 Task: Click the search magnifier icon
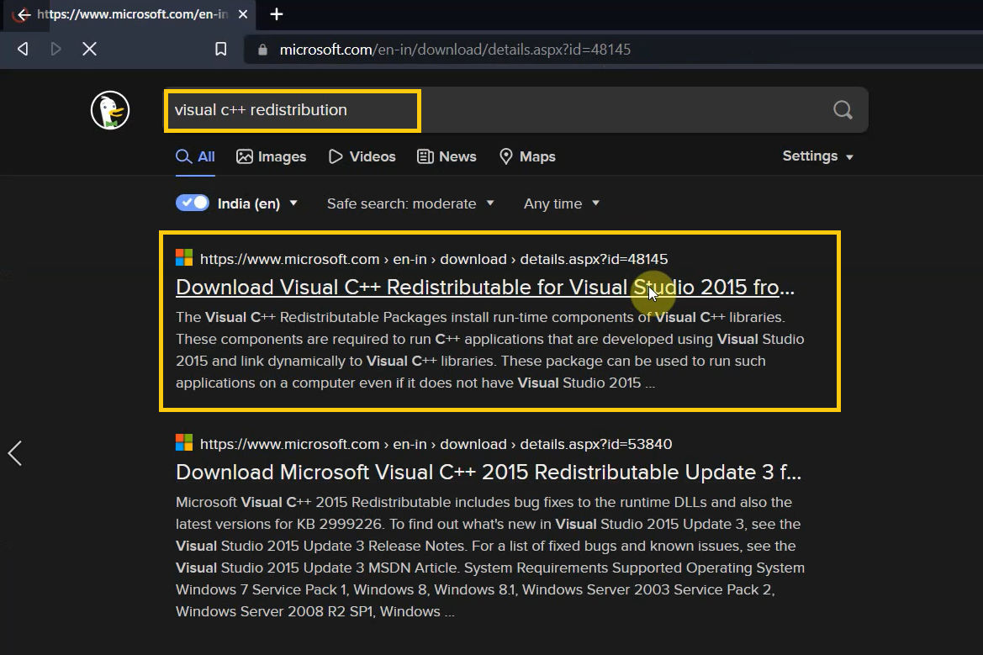click(842, 109)
